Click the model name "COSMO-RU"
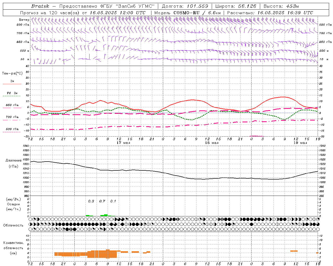This screenshot has width=333, height=266. coord(187,13)
